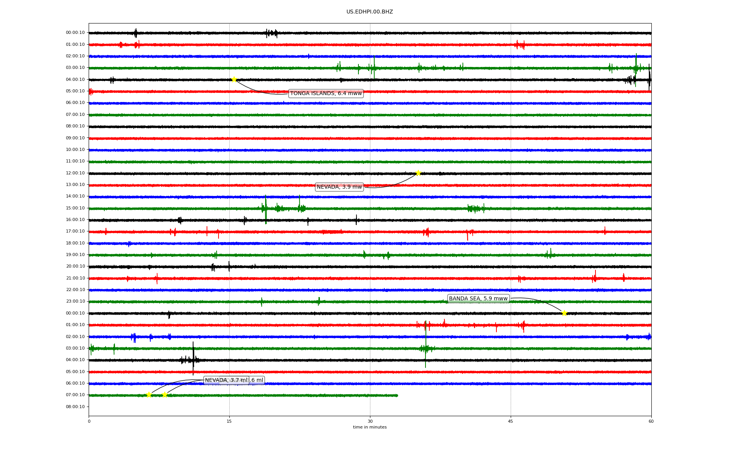Click the x-axis tick label 45
This screenshot has height=462, width=740.
pyautogui.click(x=511, y=422)
